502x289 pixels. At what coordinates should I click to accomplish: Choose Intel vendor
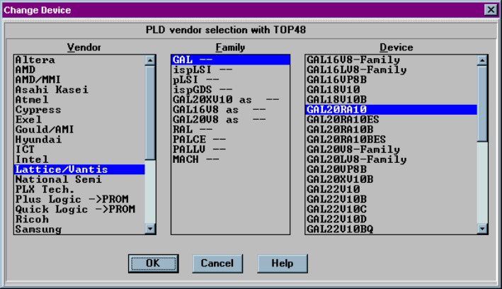point(79,159)
